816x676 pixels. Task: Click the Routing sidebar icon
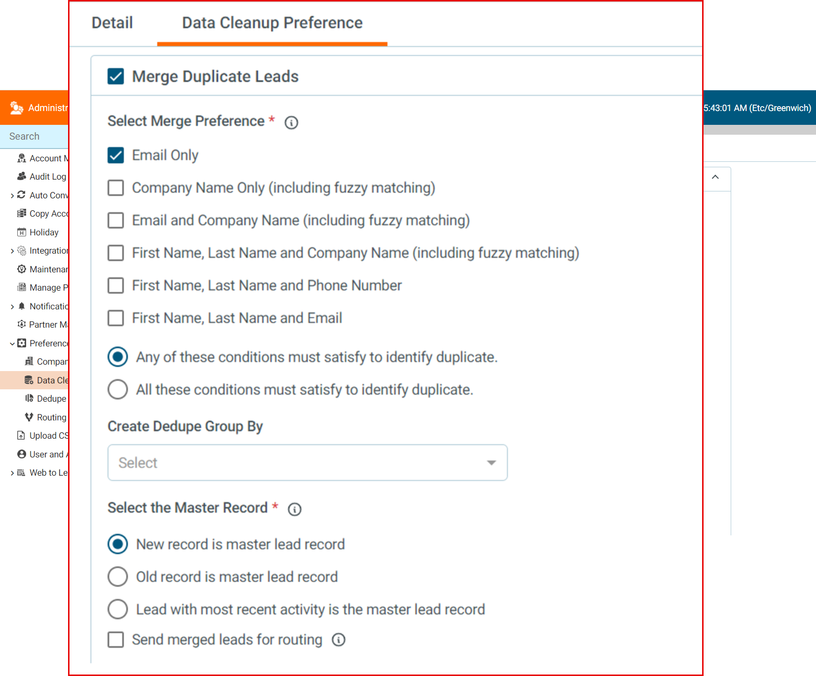[x=29, y=417]
